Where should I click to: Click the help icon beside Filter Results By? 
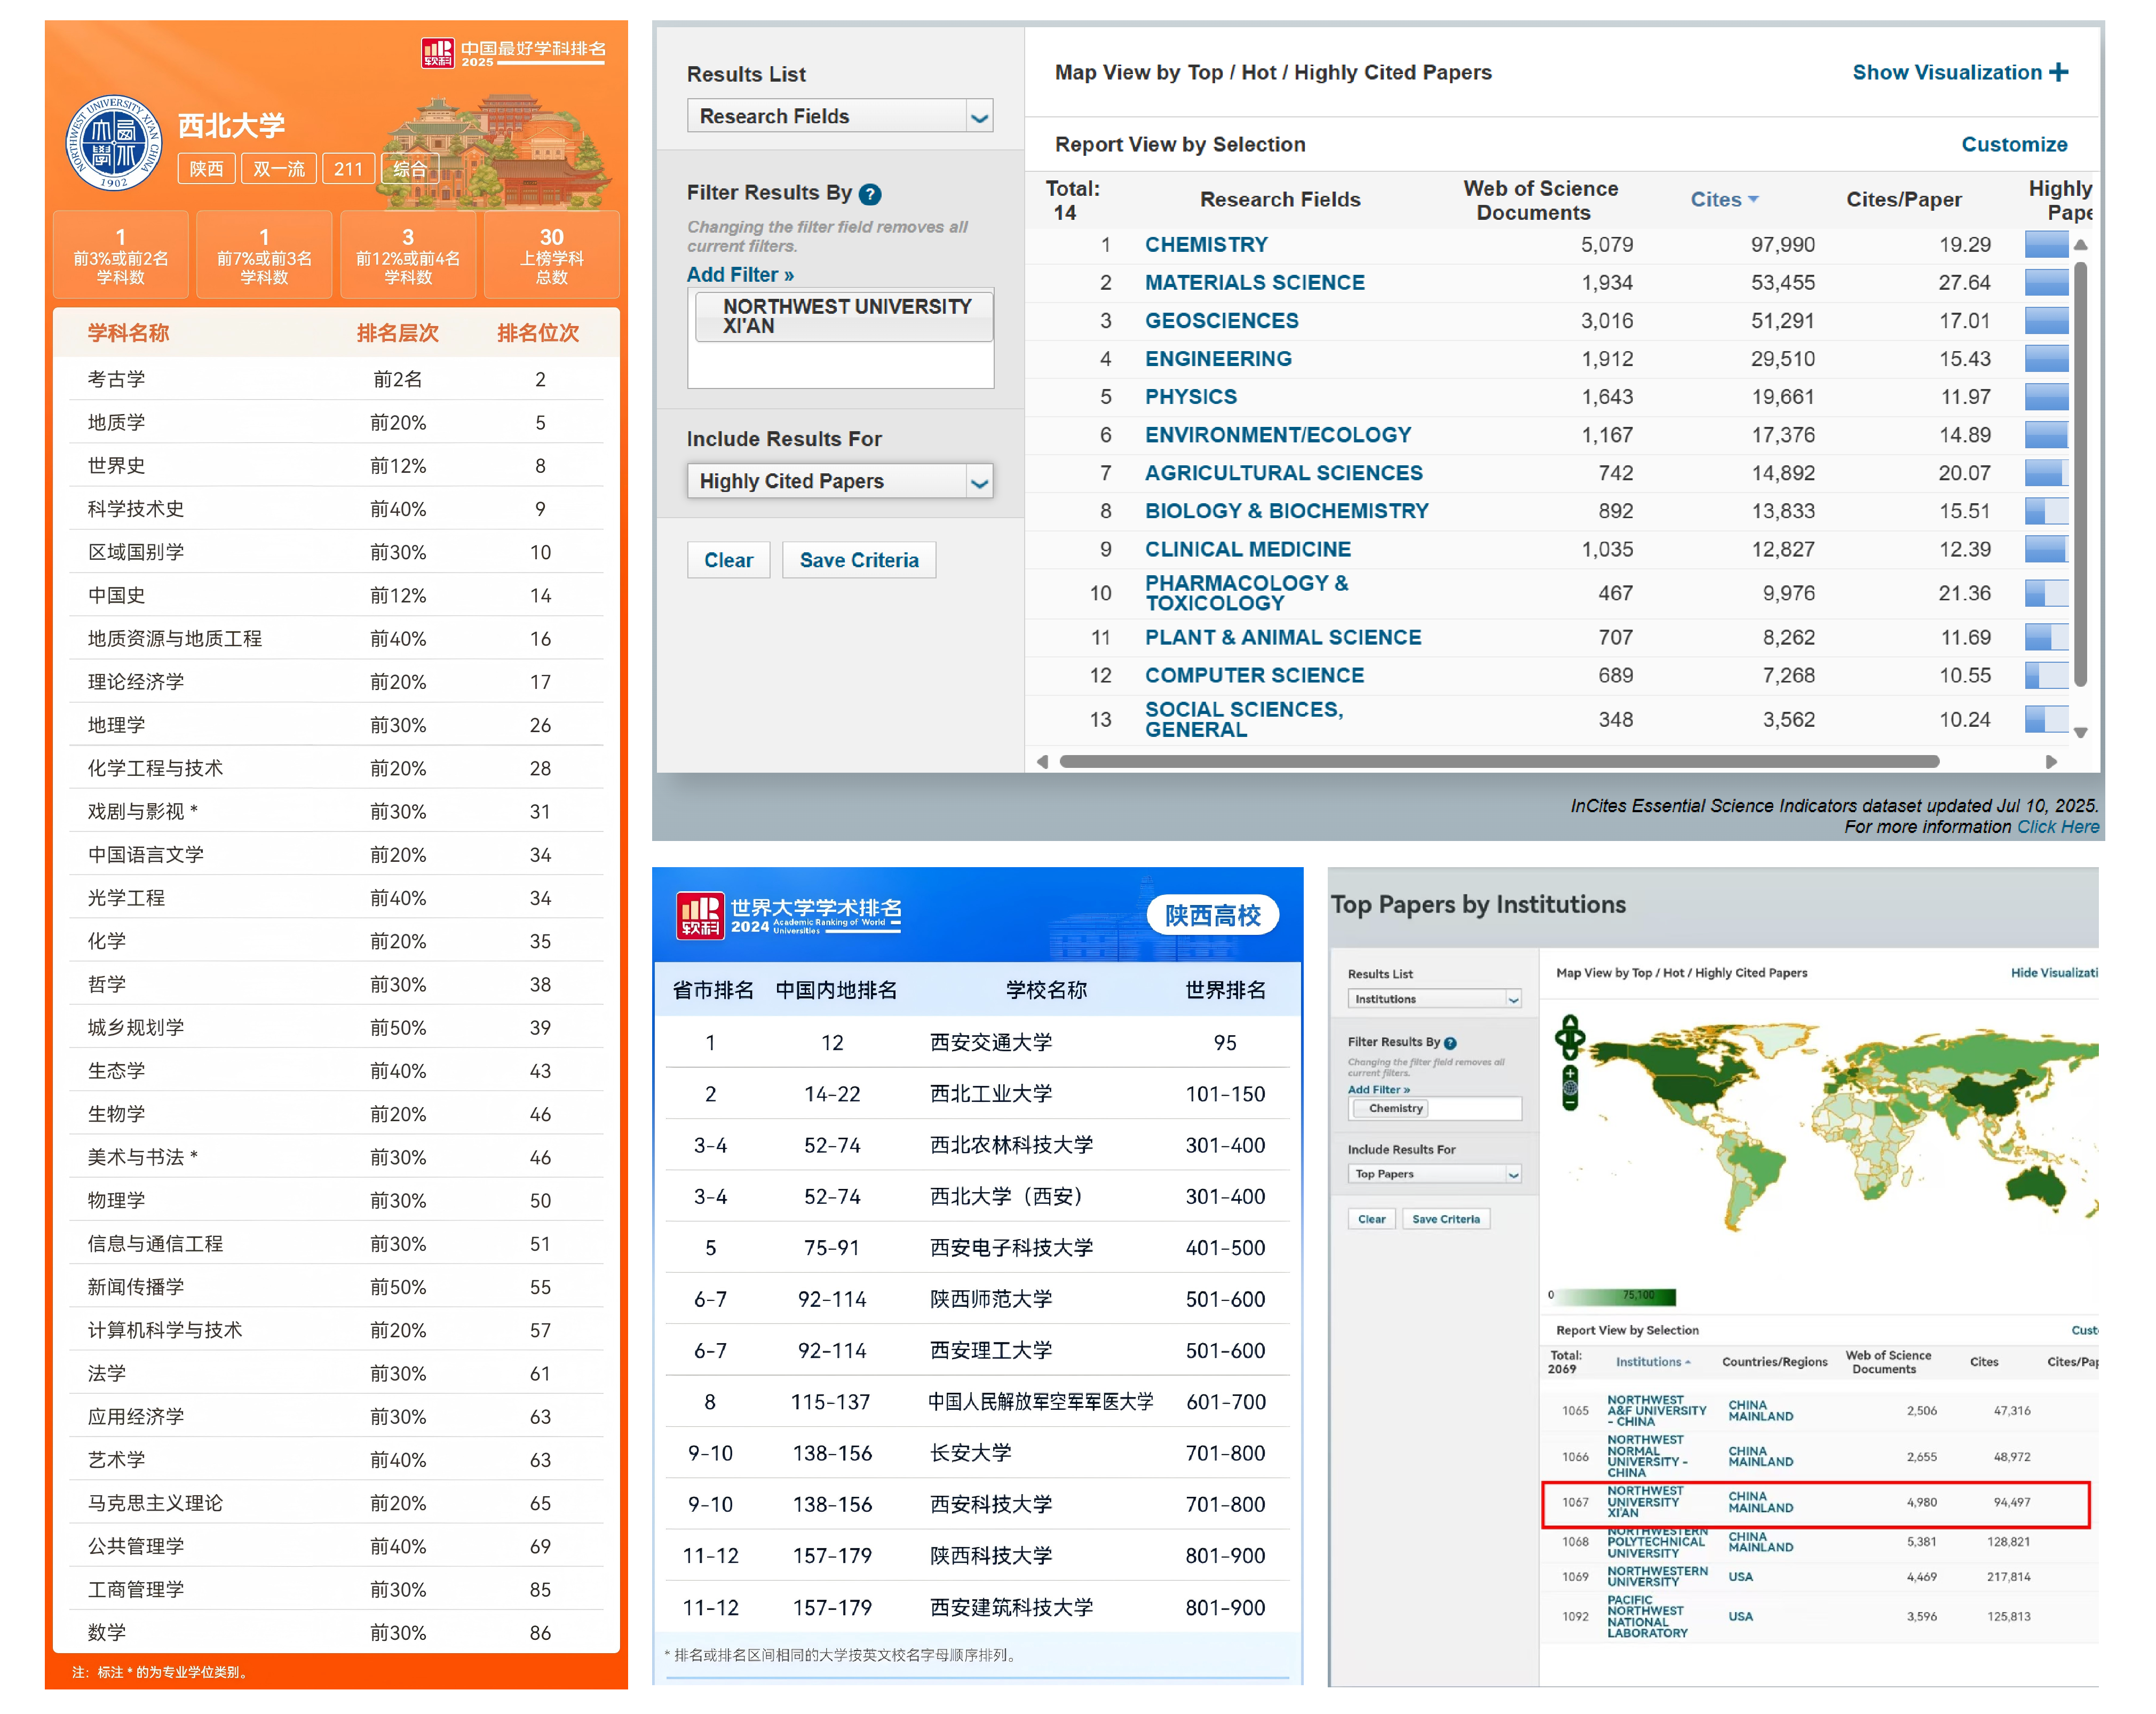pyautogui.click(x=870, y=194)
